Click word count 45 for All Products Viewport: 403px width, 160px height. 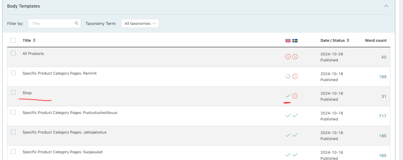[384, 57]
